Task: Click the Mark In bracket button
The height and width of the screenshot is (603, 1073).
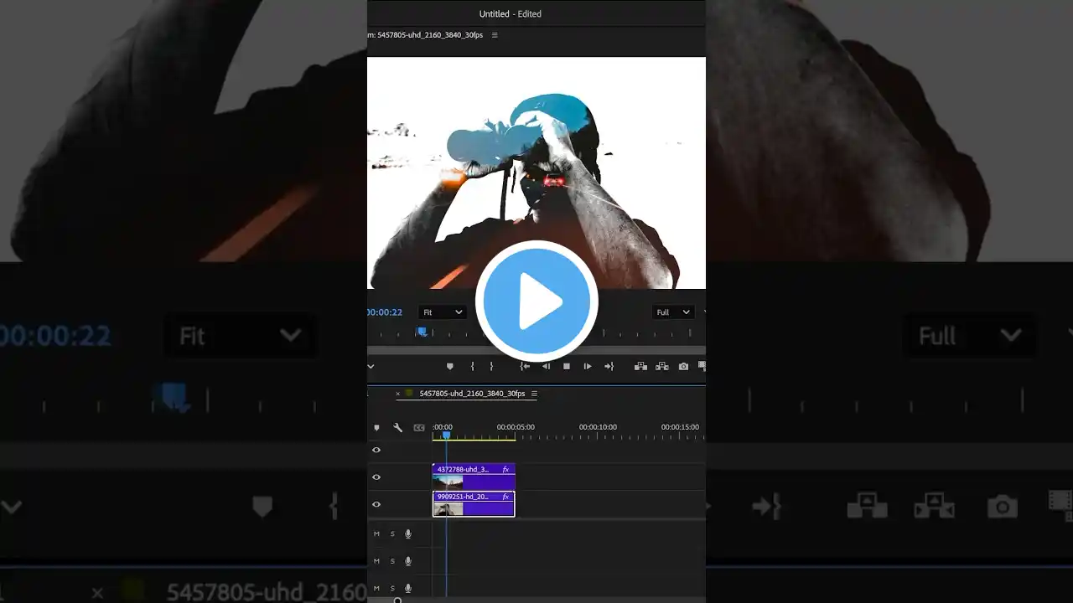Action: [473, 366]
